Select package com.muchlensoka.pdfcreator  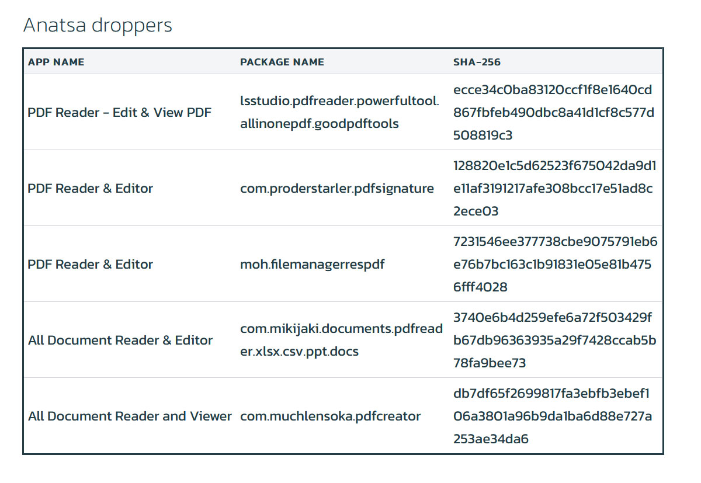click(x=331, y=416)
